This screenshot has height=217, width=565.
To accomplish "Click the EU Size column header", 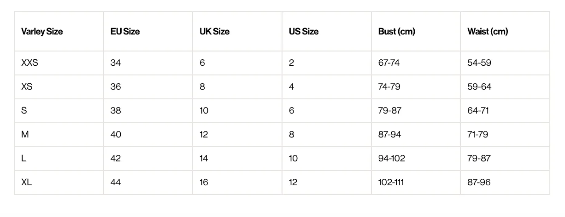I will (148, 31).
